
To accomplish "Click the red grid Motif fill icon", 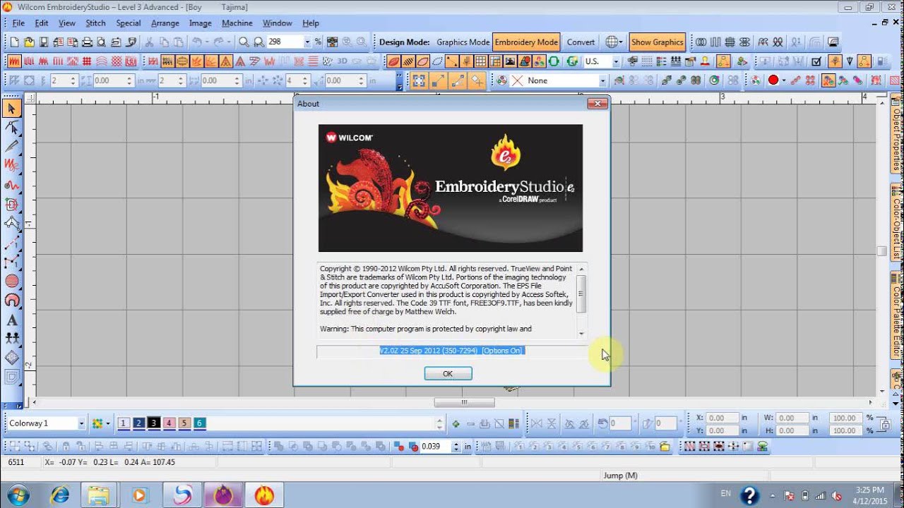I will coord(88,61).
